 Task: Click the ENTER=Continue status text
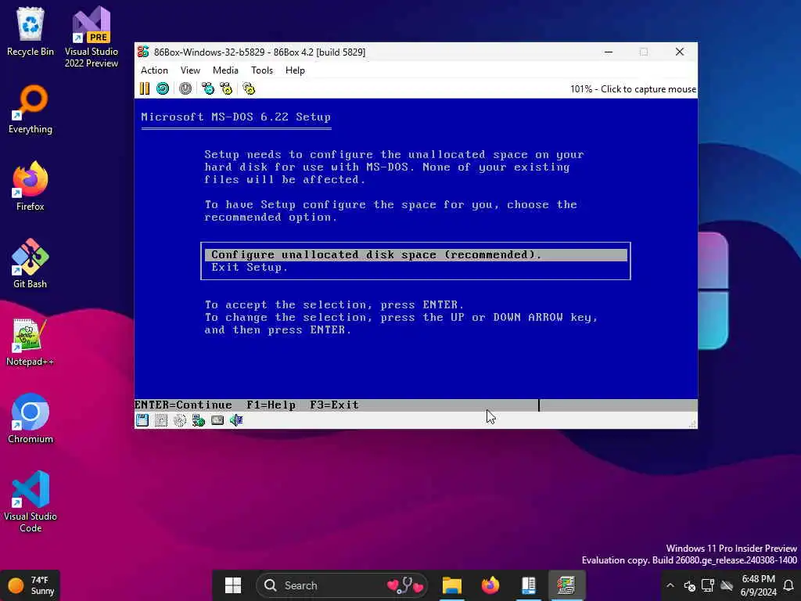pos(183,405)
